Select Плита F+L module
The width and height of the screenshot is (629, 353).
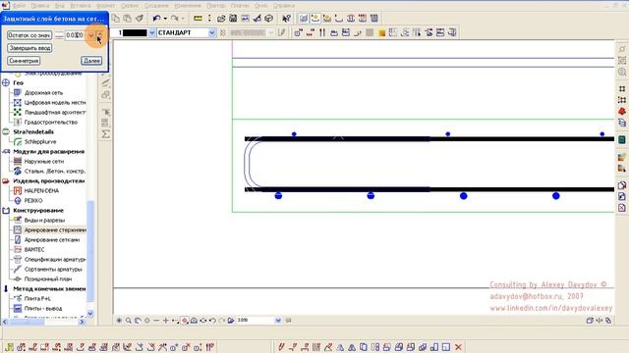click(x=37, y=298)
